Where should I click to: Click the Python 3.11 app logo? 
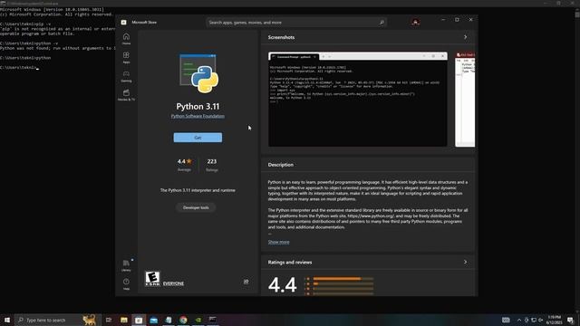[x=199, y=73]
